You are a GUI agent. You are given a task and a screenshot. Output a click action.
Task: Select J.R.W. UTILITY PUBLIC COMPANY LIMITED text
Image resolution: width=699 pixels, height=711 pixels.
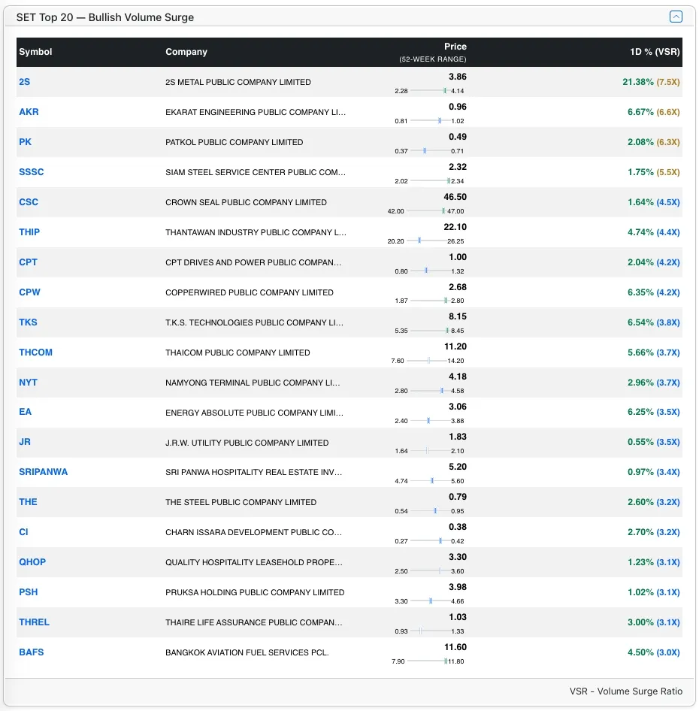click(x=247, y=443)
